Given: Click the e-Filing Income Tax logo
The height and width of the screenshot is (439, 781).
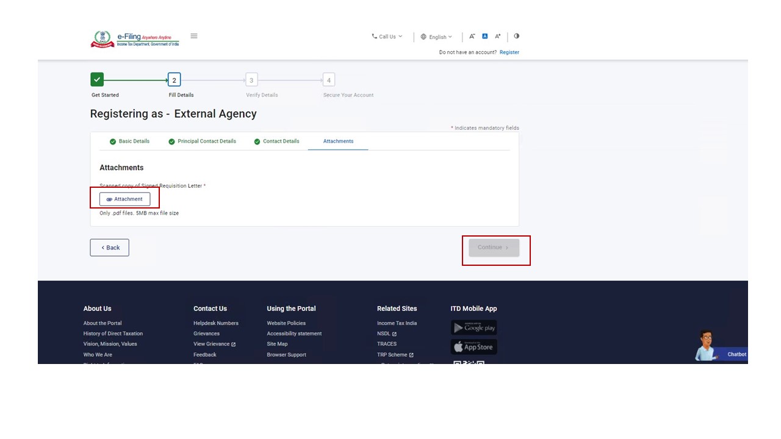Looking at the screenshot, I should [135, 39].
